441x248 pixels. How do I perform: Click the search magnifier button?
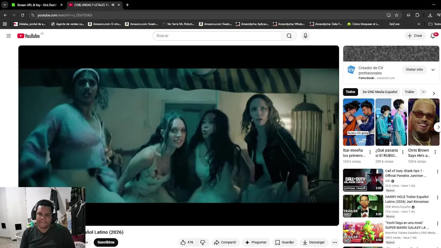click(x=289, y=36)
